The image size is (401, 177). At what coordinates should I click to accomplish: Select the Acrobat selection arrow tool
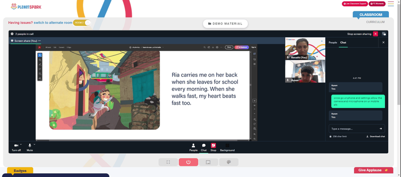40,55
